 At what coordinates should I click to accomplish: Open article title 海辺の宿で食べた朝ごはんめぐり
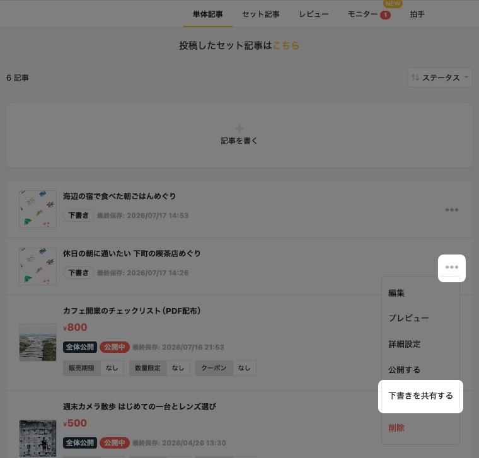pos(120,196)
